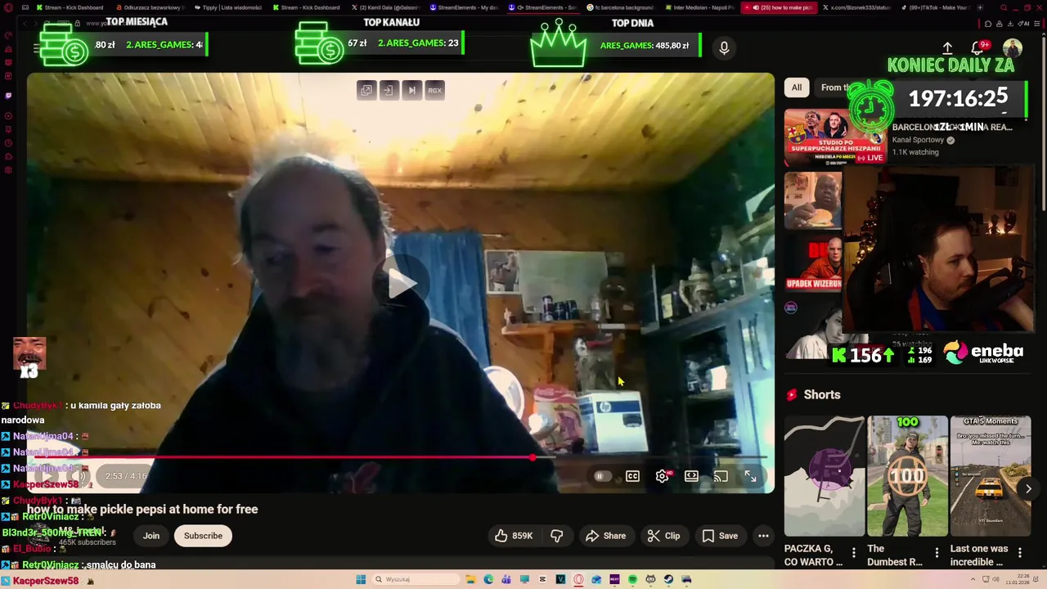The width and height of the screenshot is (1047, 589).
Task: Open the PACZKA G Short thumbnail
Action: pyautogui.click(x=825, y=475)
